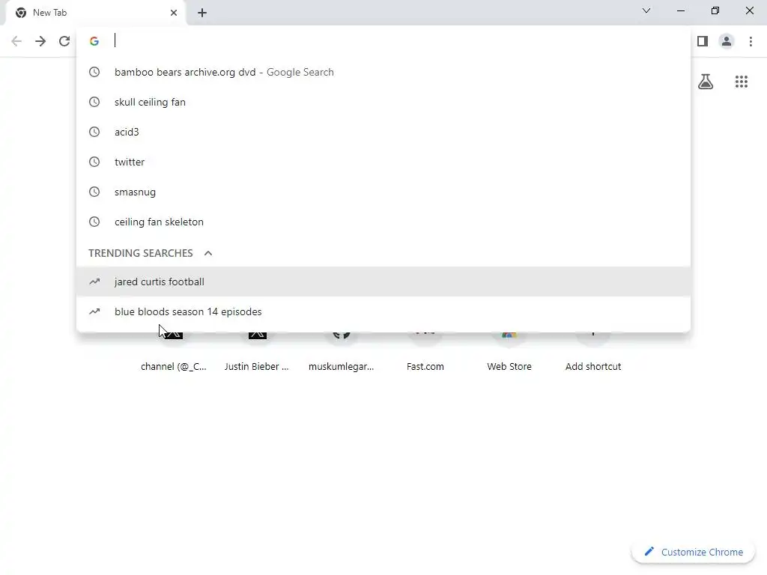The width and height of the screenshot is (767, 575).
Task: Click trending icon beside blue bloods
Action: [94, 311]
